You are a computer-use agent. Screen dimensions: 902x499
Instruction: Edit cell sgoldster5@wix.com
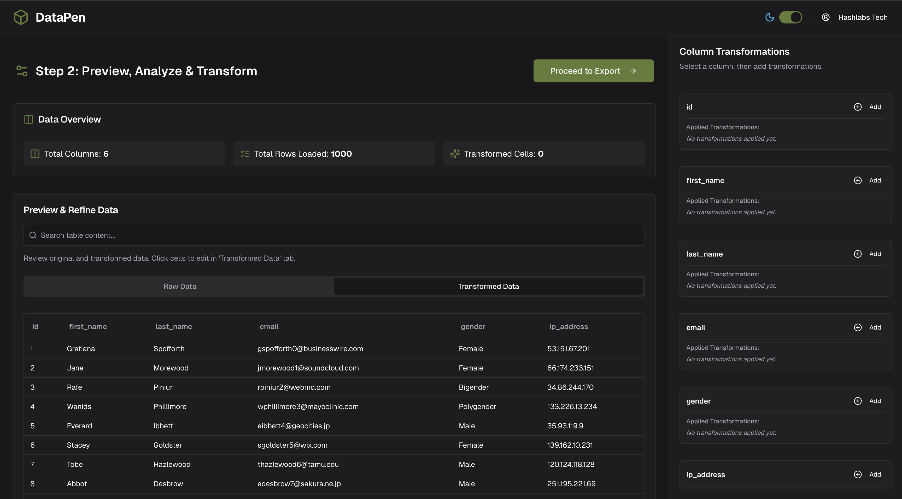coord(292,445)
